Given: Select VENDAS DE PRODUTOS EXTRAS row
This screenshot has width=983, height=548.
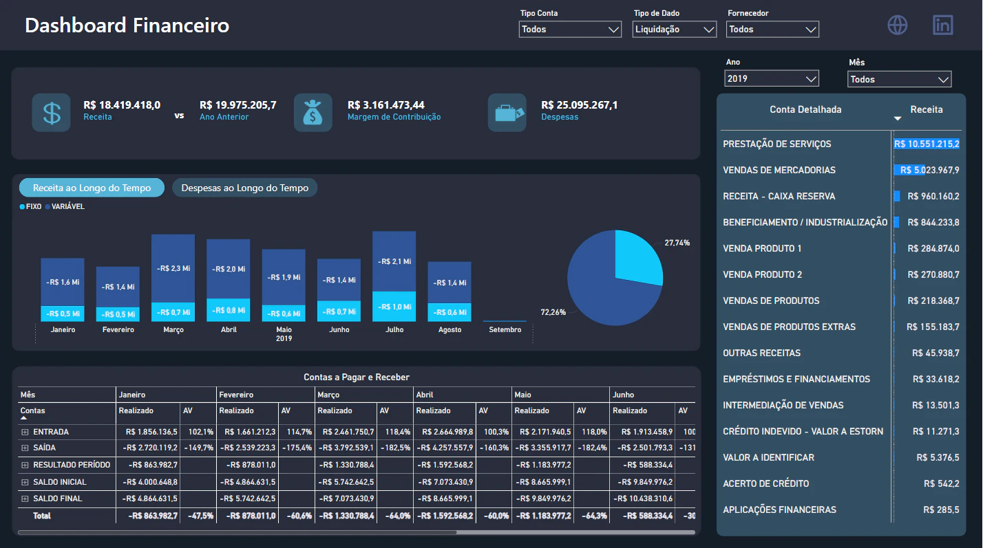Looking at the screenshot, I should pos(841,327).
